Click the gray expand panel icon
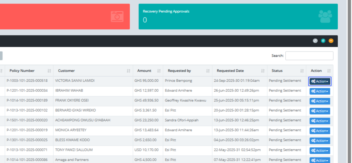Screen dimensions: 352x163 pos(315,41)
